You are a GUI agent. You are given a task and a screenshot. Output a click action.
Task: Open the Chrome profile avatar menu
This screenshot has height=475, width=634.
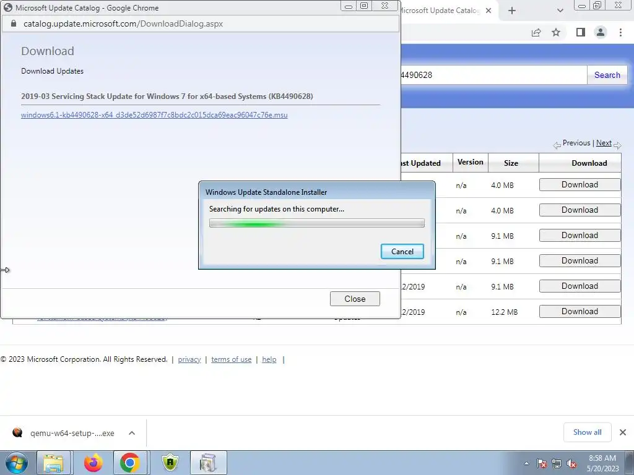pyautogui.click(x=601, y=32)
